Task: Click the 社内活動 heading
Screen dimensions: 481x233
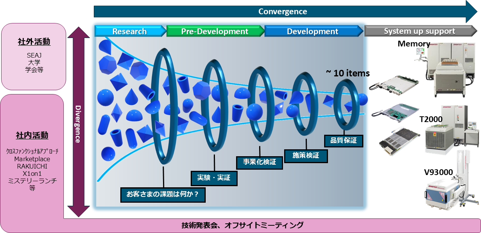Action: tap(32, 135)
